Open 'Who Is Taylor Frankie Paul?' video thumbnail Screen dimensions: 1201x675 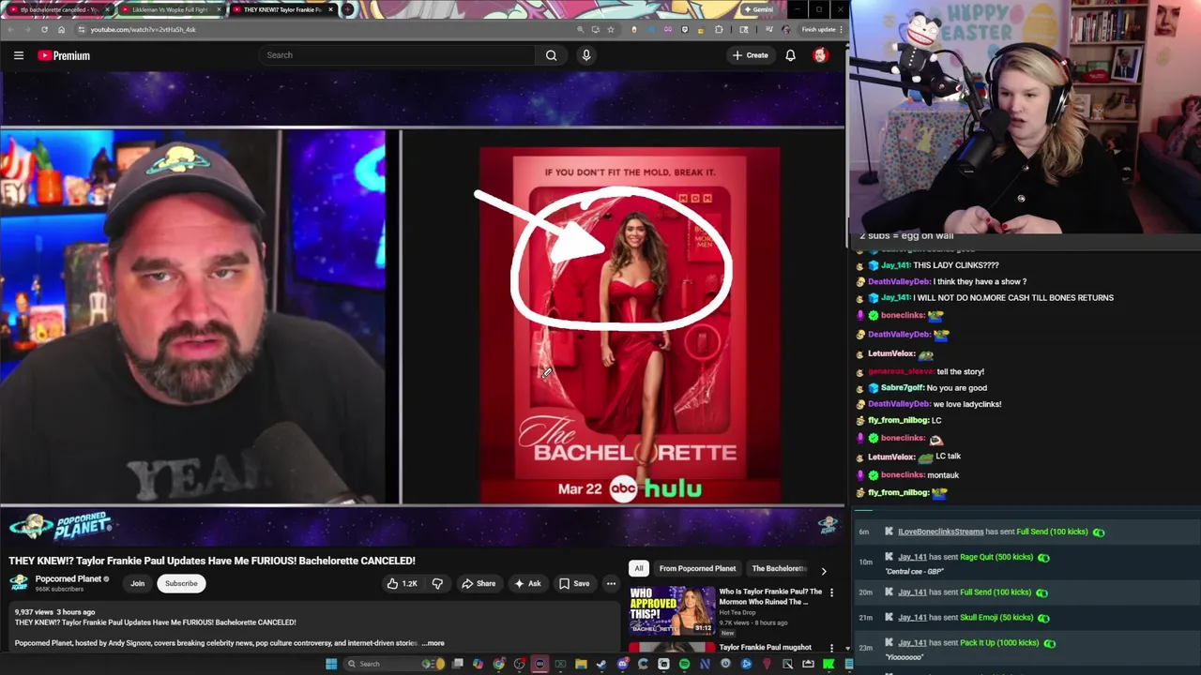tap(672, 611)
